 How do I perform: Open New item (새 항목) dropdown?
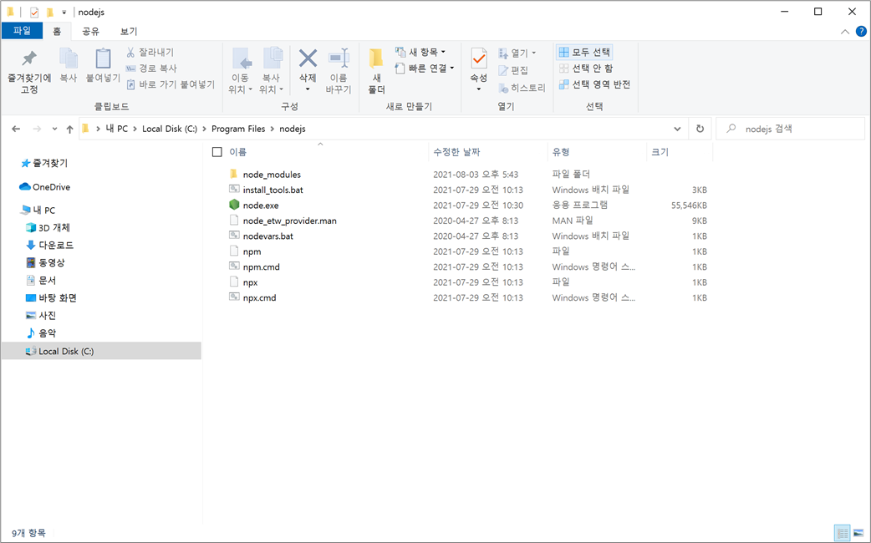click(420, 52)
